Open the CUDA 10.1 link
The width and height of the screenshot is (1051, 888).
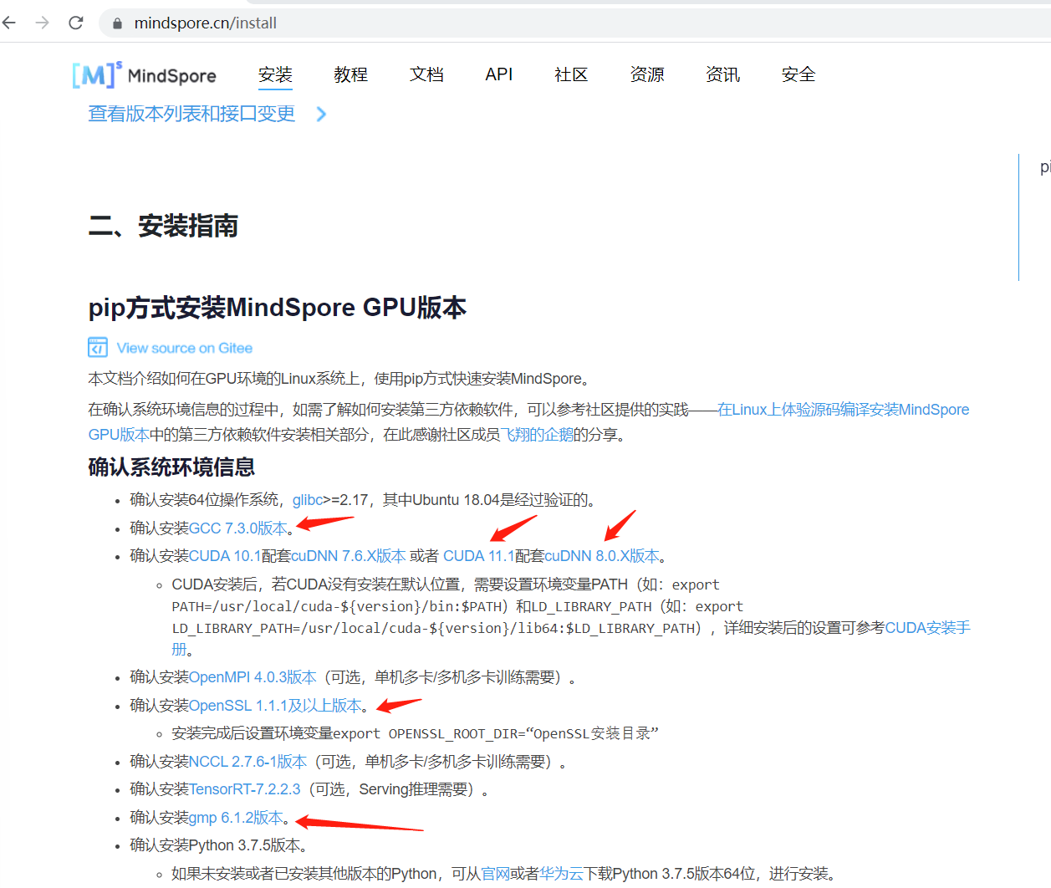225,556
